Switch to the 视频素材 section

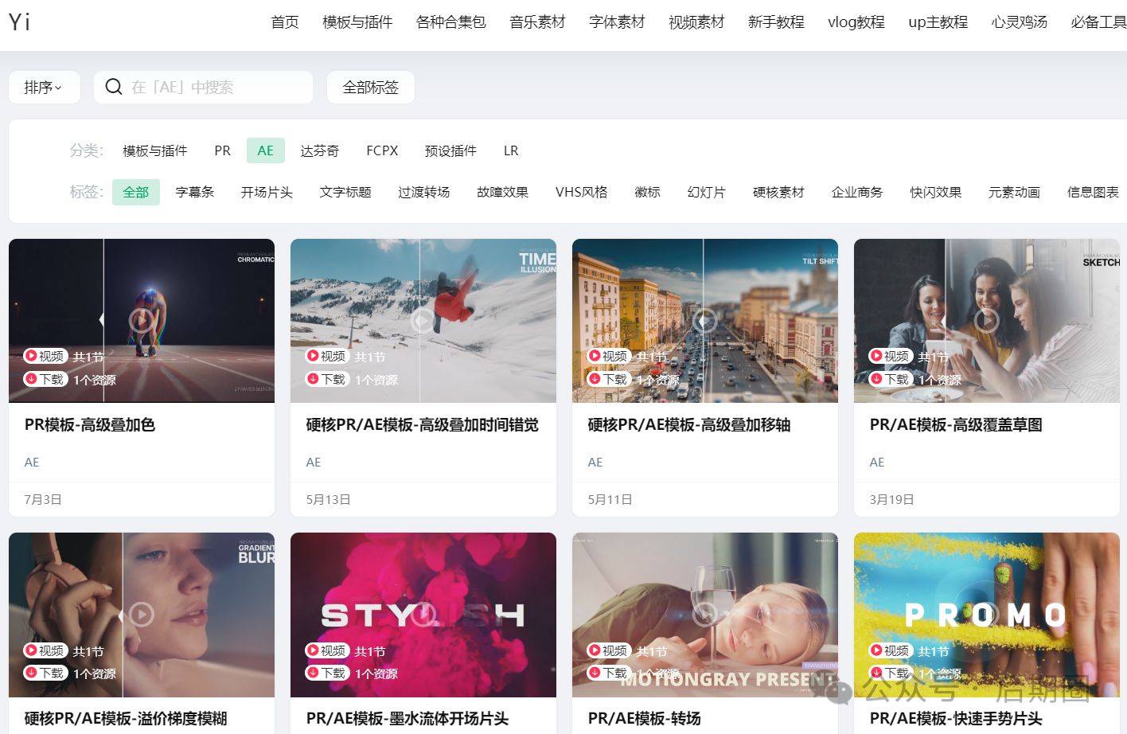pyautogui.click(x=696, y=22)
